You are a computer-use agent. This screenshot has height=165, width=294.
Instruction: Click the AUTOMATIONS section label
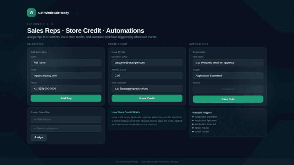point(198,44)
